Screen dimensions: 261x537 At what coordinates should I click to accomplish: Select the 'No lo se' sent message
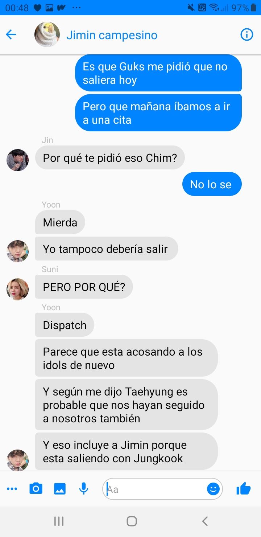[211, 184]
